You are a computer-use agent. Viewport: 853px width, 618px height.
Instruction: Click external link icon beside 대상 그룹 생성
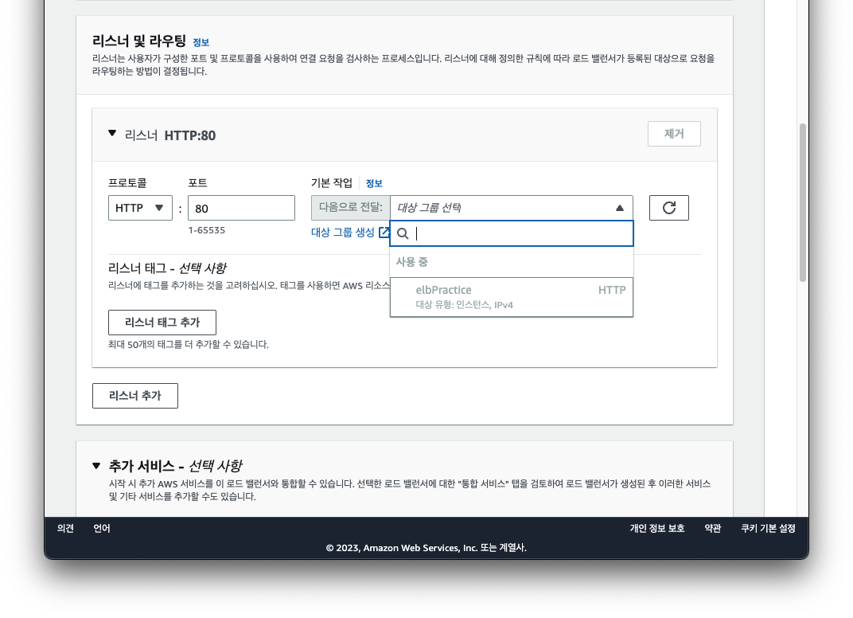(x=384, y=232)
